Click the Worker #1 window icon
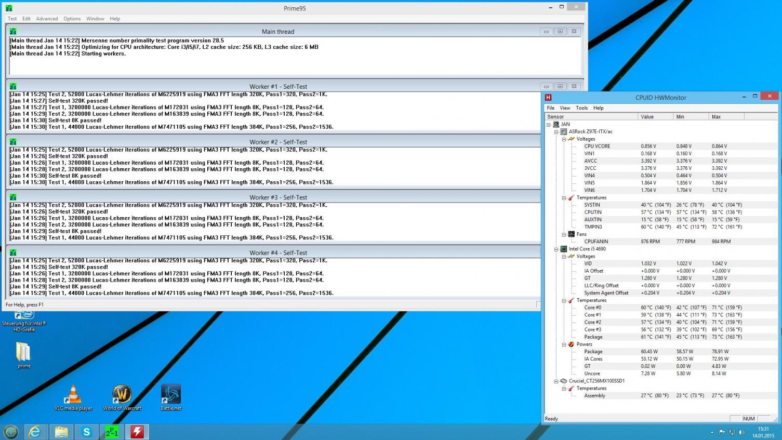 click(x=13, y=86)
